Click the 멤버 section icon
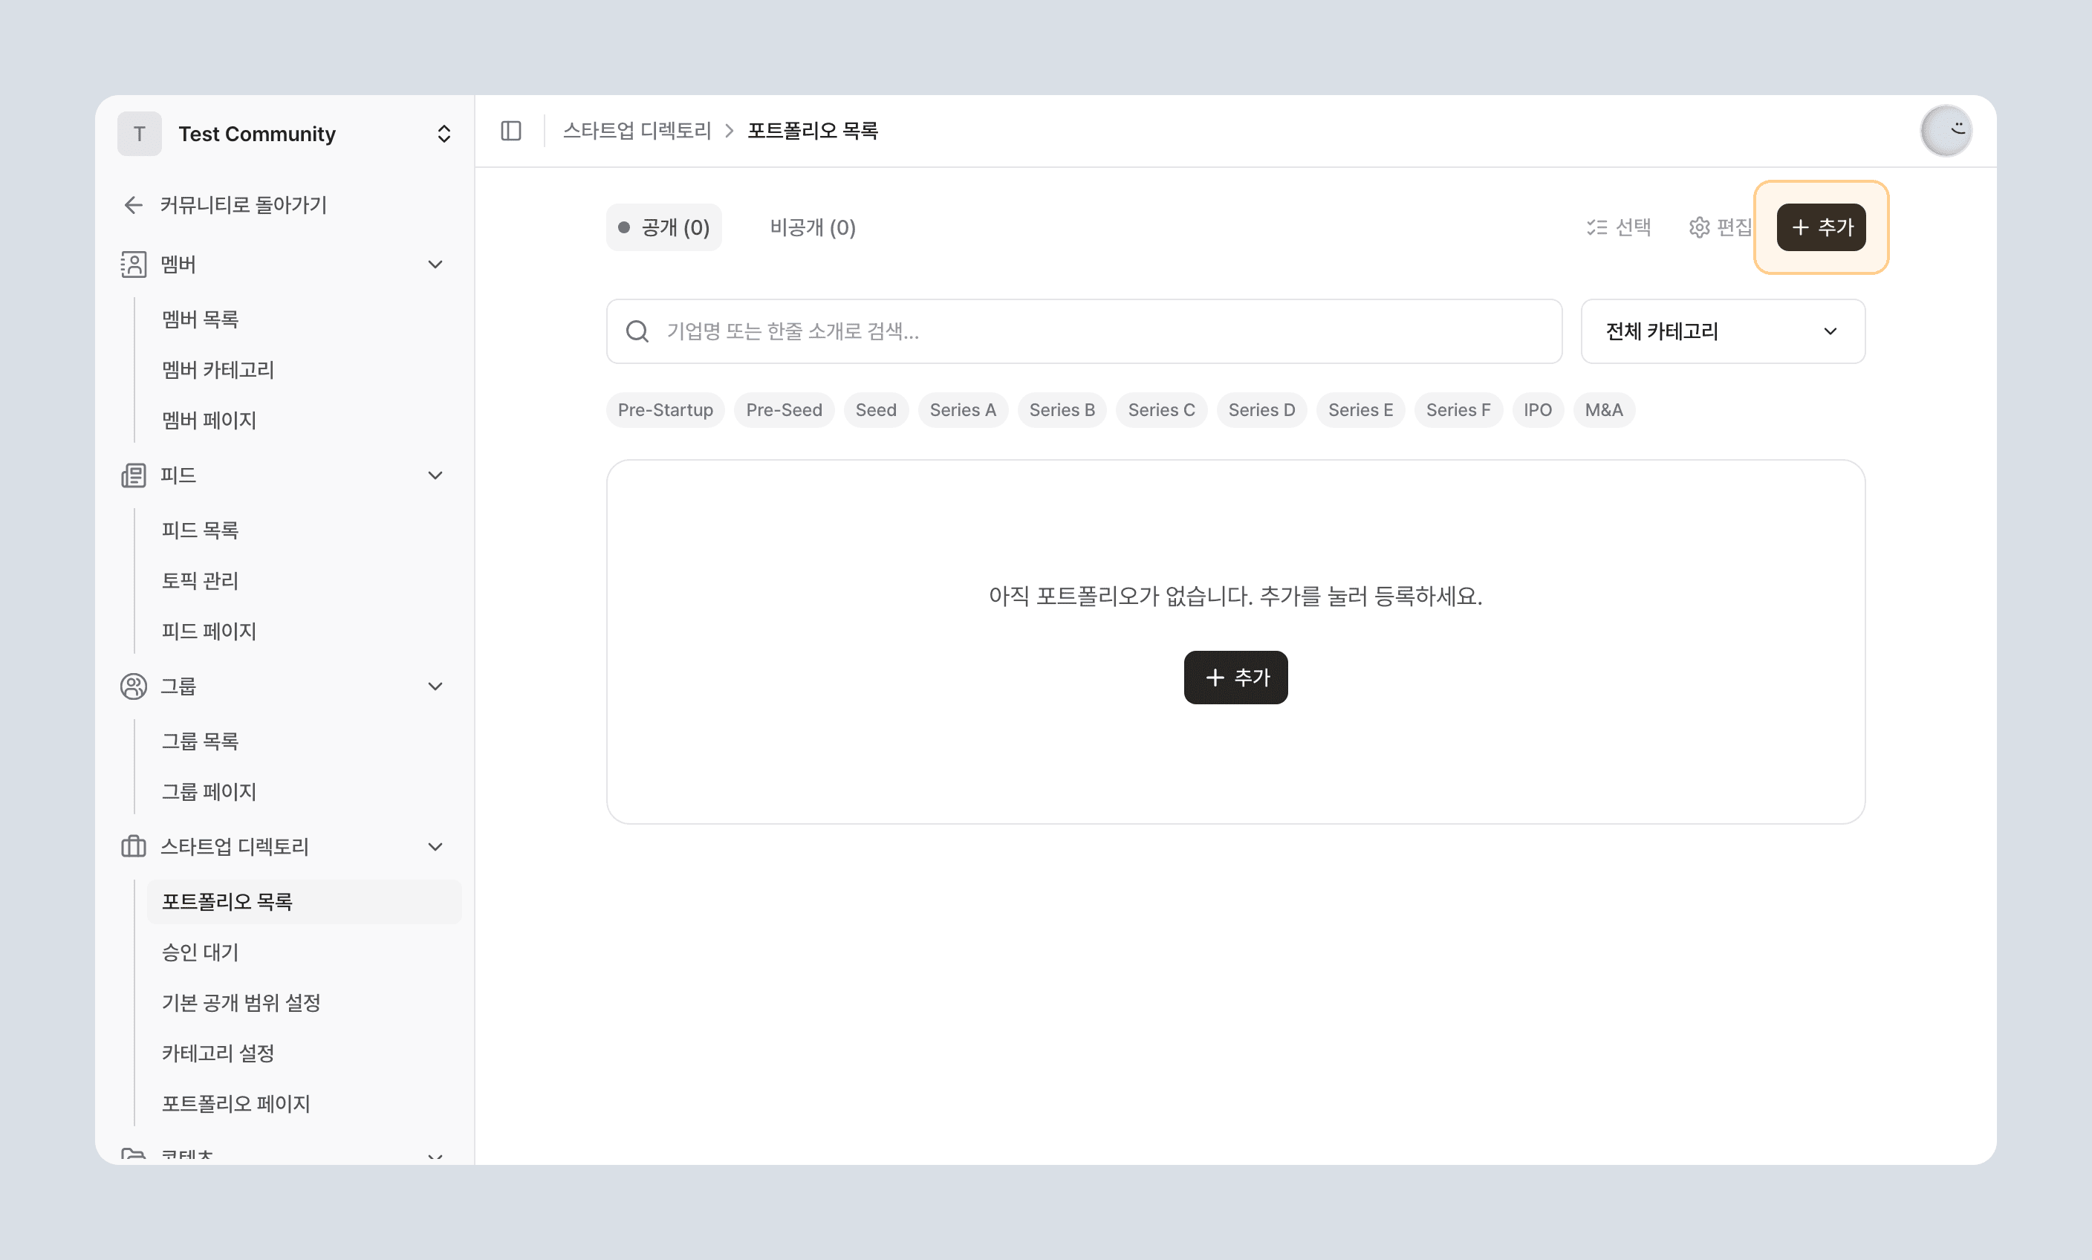Viewport: 2092px width, 1260px height. [133, 264]
